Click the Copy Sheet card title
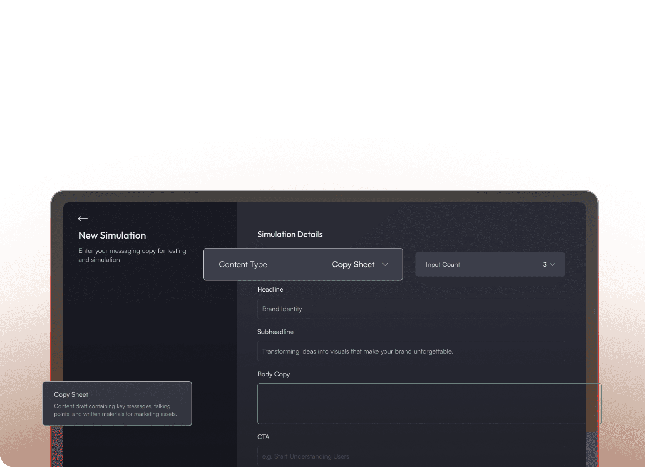This screenshot has width=645, height=467. [71, 394]
